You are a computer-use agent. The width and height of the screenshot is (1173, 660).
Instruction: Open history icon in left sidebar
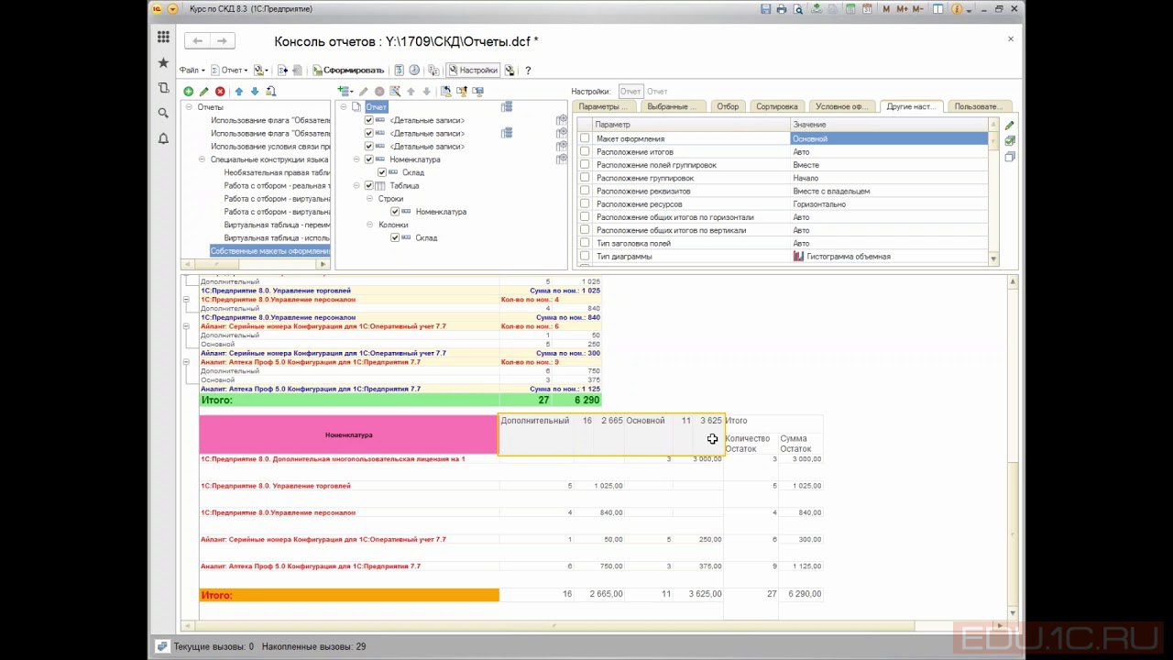pyautogui.click(x=163, y=88)
